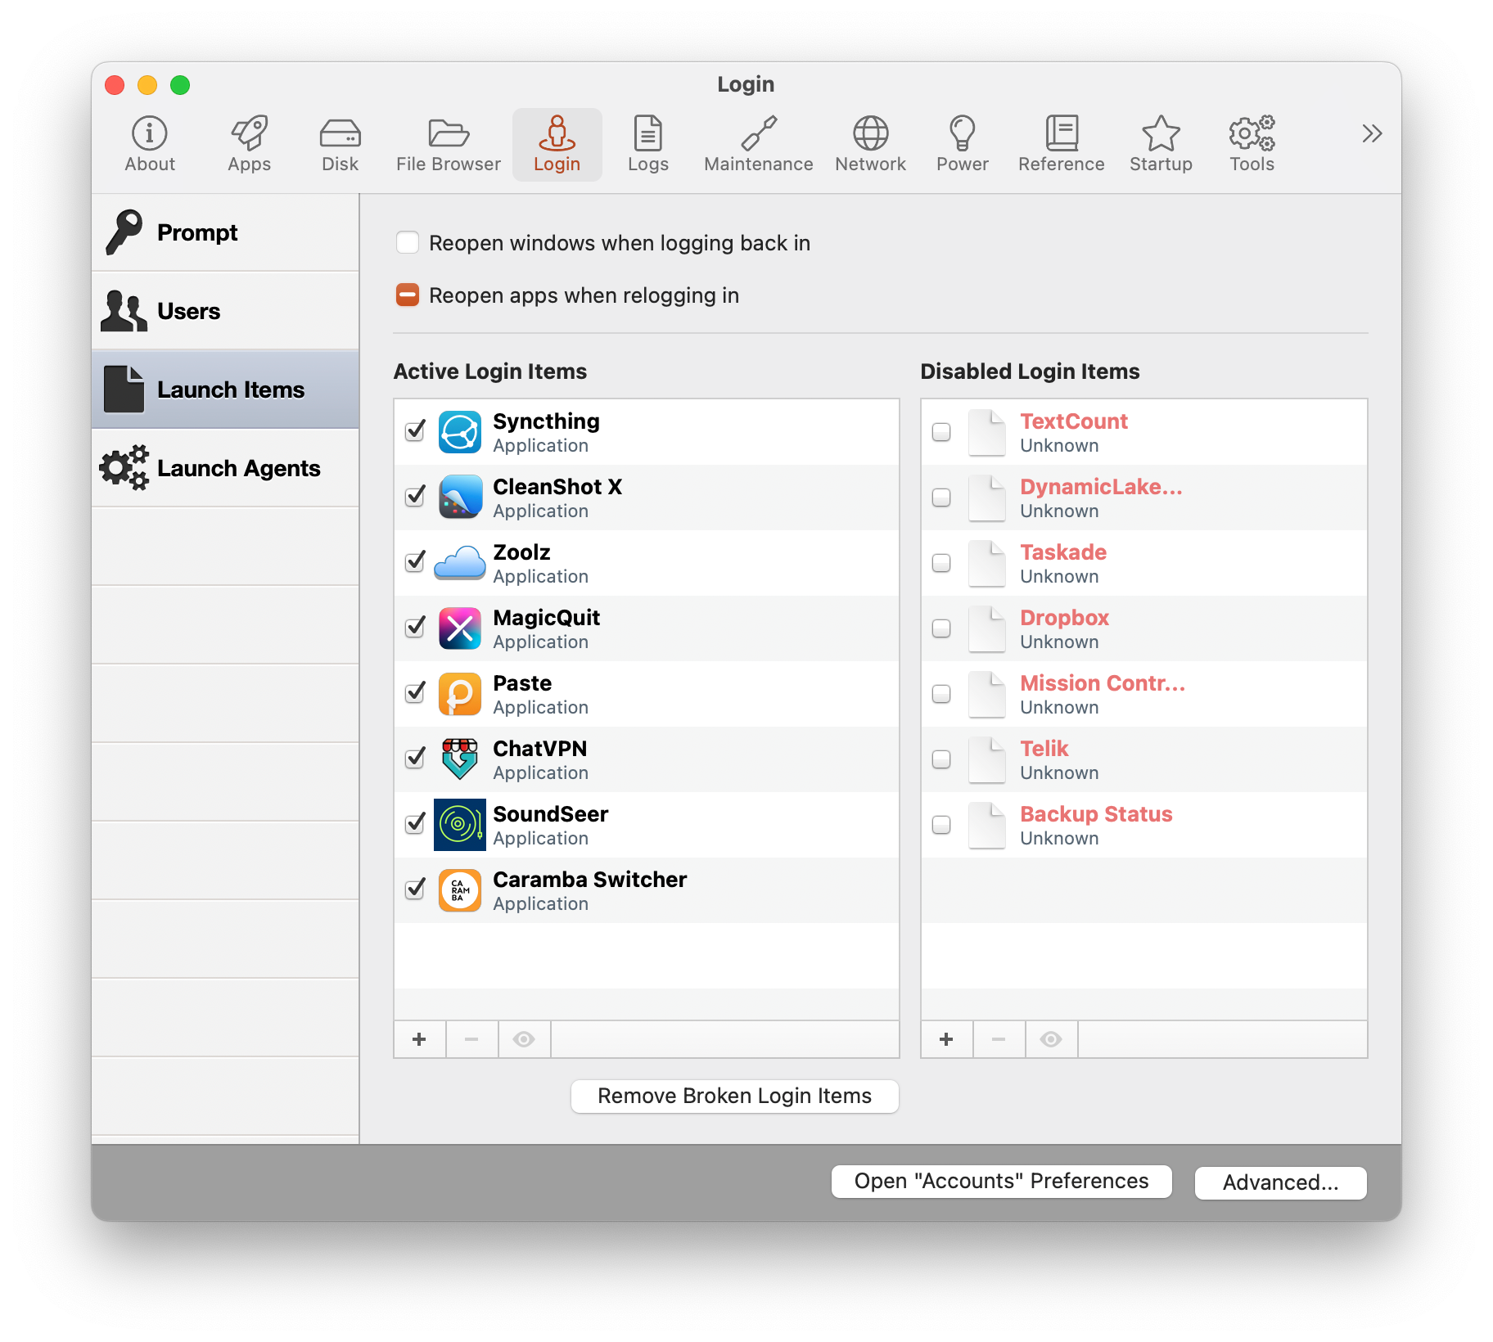
Task: Select the Launch Items sidebar item
Action: pyautogui.click(x=225, y=390)
